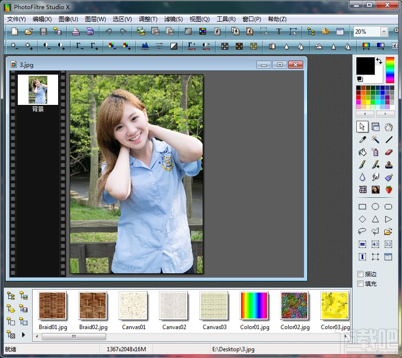Image resolution: width=402 pixels, height=358 pixels.
Task: Enable the 填充 (fill) checkbox
Action: [x=361, y=284]
